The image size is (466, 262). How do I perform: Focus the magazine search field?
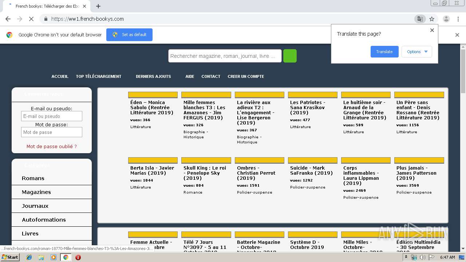click(225, 56)
